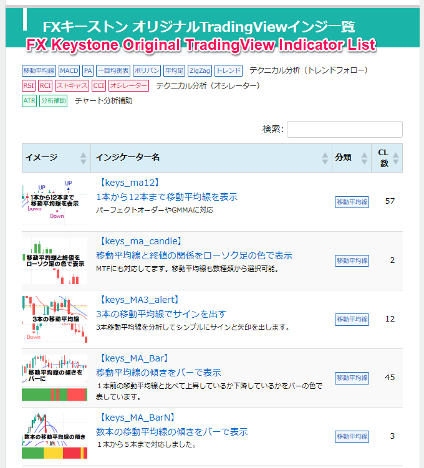Select label テクニカル分析（オシレーター）
This screenshot has height=468, width=424.
click(x=208, y=86)
